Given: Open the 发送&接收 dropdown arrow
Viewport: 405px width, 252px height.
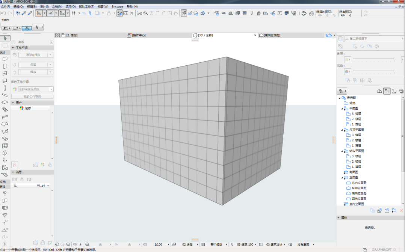Looking at the screenshot, I should tap(51, 55).
